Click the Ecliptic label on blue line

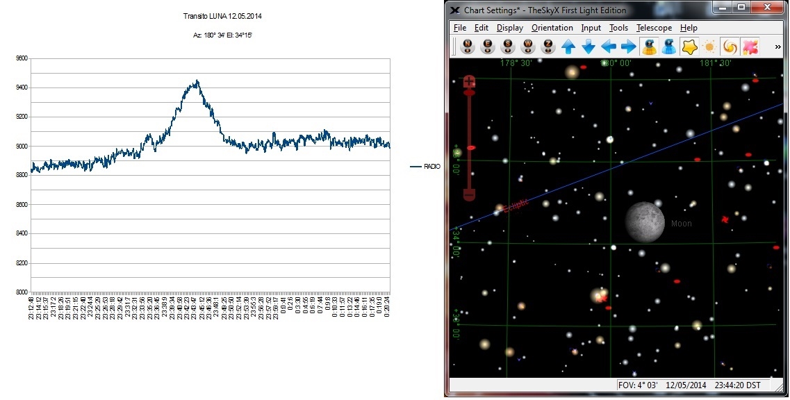tap(516, 206)
